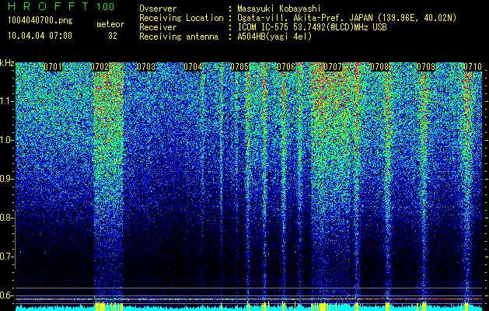Click the Receiving Location label
This screenshot has width=489, height=311.
(x=181, y=18)
